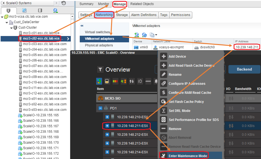The height and width of the screenshot is (159, 261).
Task: Choose Enter Maintenance Mode from context menu
Action: tap(191, 156)
